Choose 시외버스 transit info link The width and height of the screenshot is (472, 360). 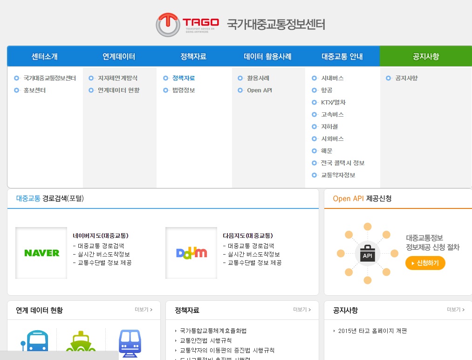pyautogui.click(x=332, y=138)
